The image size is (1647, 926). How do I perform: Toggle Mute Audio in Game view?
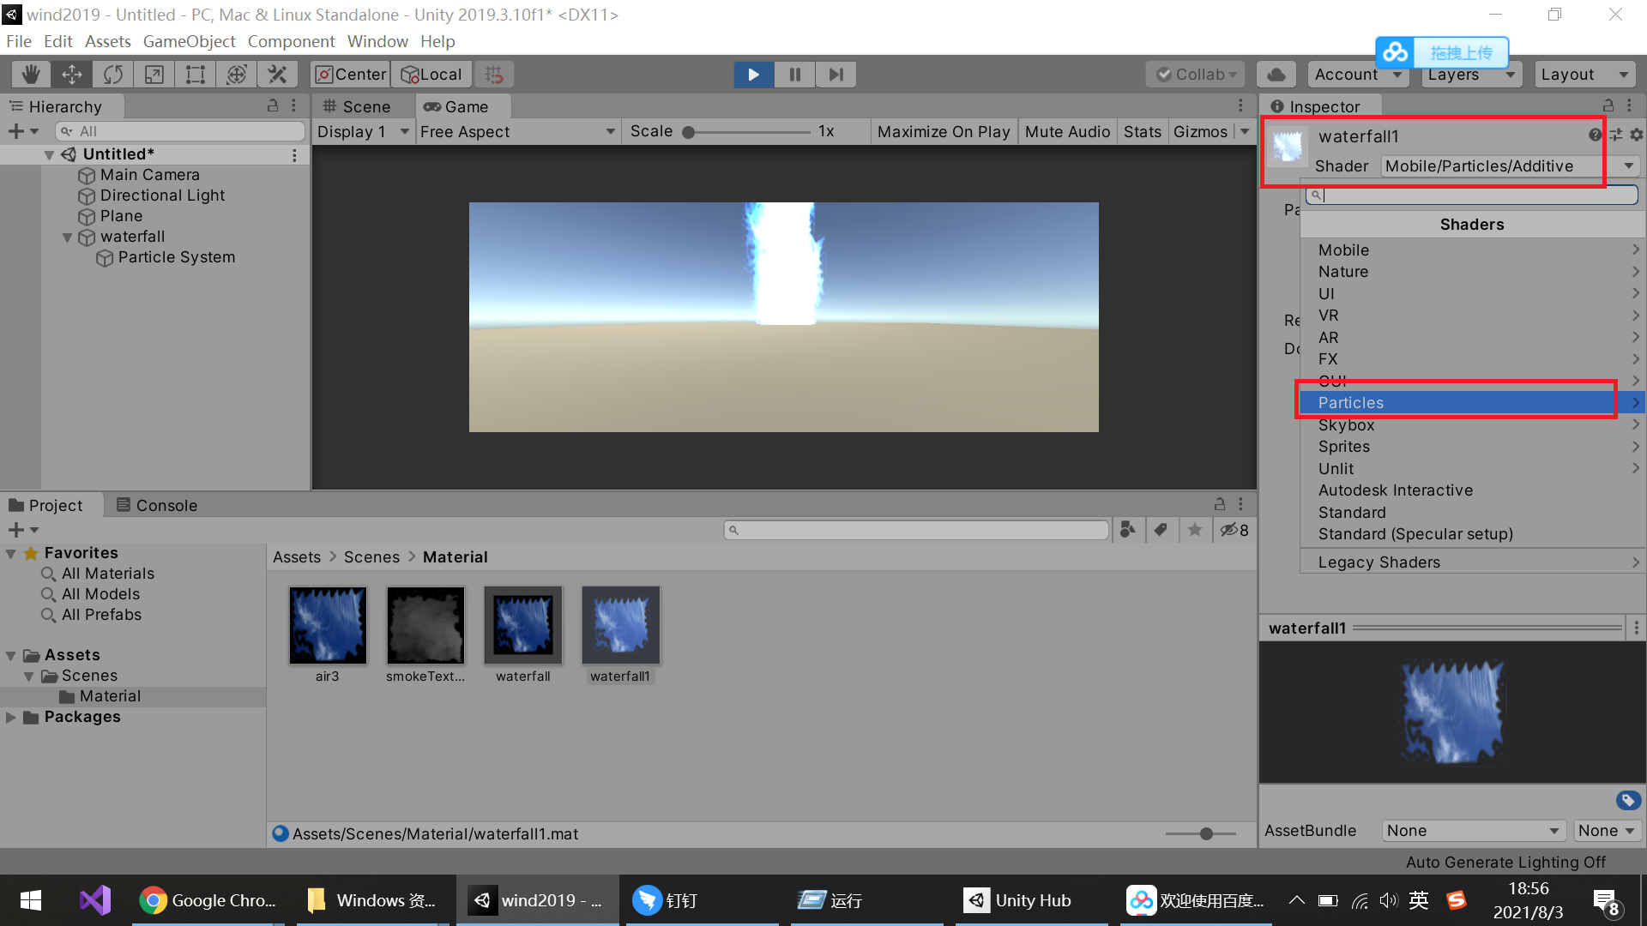click(x=1067, y=131)
